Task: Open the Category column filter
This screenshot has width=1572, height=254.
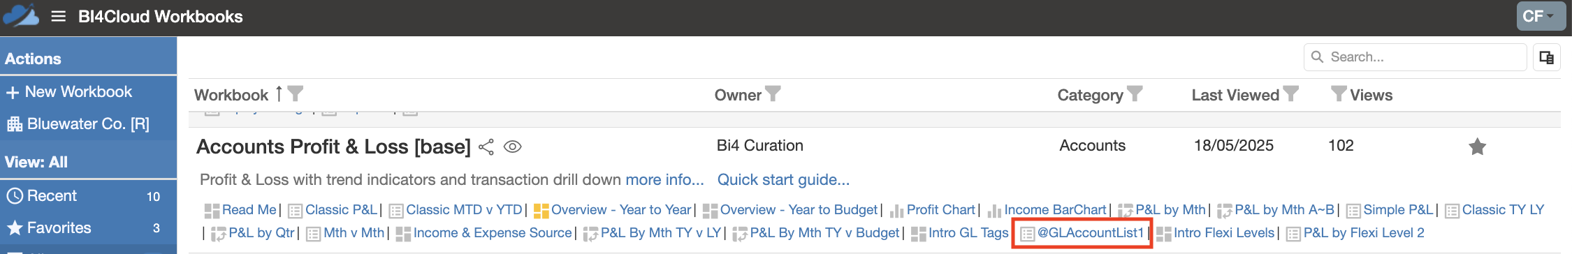Action: [x=1135, y=94]
